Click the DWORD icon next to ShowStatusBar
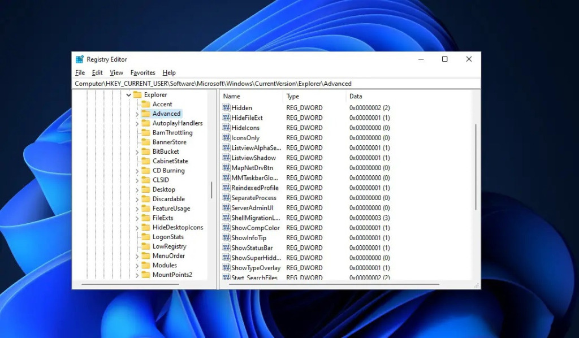 coord(226,248)
